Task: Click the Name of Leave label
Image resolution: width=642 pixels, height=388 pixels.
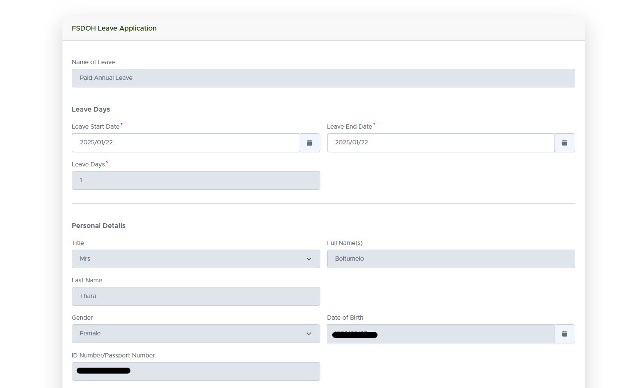Action: 93,62
